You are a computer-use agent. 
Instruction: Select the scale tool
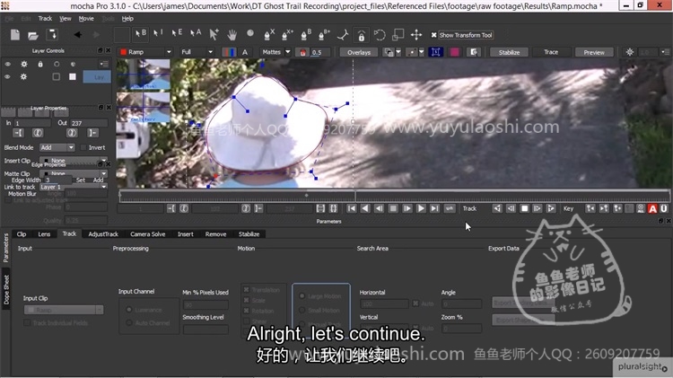[x=398, y=35]
